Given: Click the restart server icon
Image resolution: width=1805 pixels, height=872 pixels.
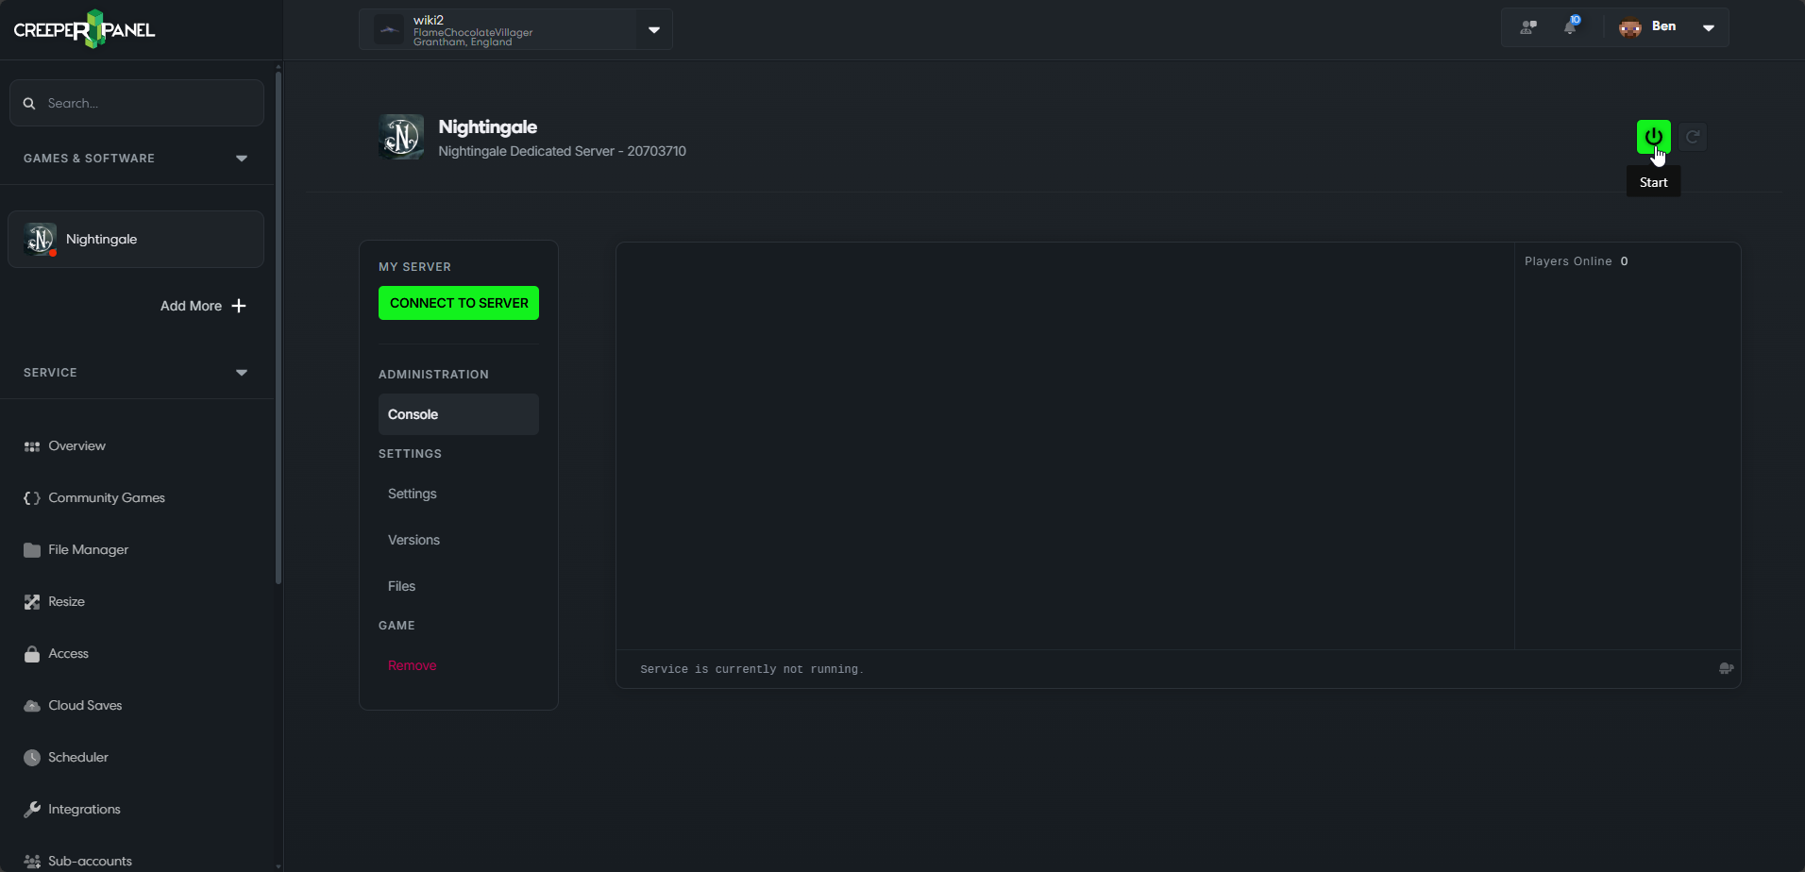Looking at the screenshot, I should (1693, 137).
